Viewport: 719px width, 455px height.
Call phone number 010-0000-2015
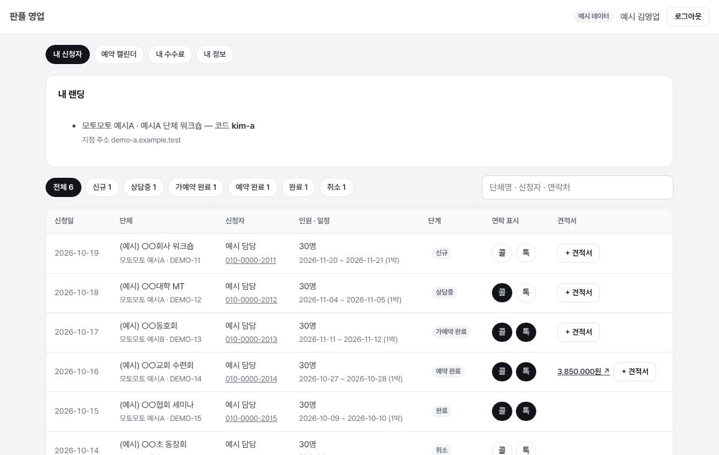(x=251, y=418)
